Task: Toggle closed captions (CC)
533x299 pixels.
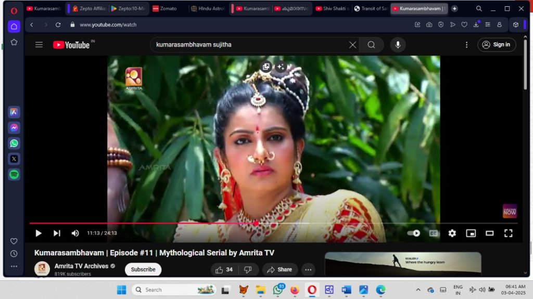Action: pyautogui.click(x=434, y=233)
